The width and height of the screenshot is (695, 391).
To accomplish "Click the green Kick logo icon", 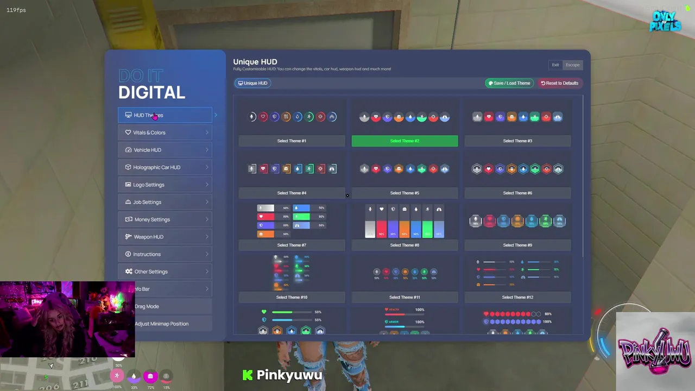I will pos(248,375).
